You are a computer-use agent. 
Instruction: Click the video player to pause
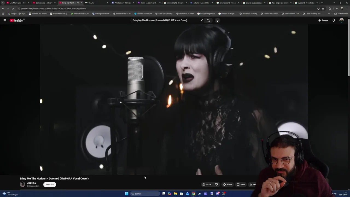(x=174, y=99)
